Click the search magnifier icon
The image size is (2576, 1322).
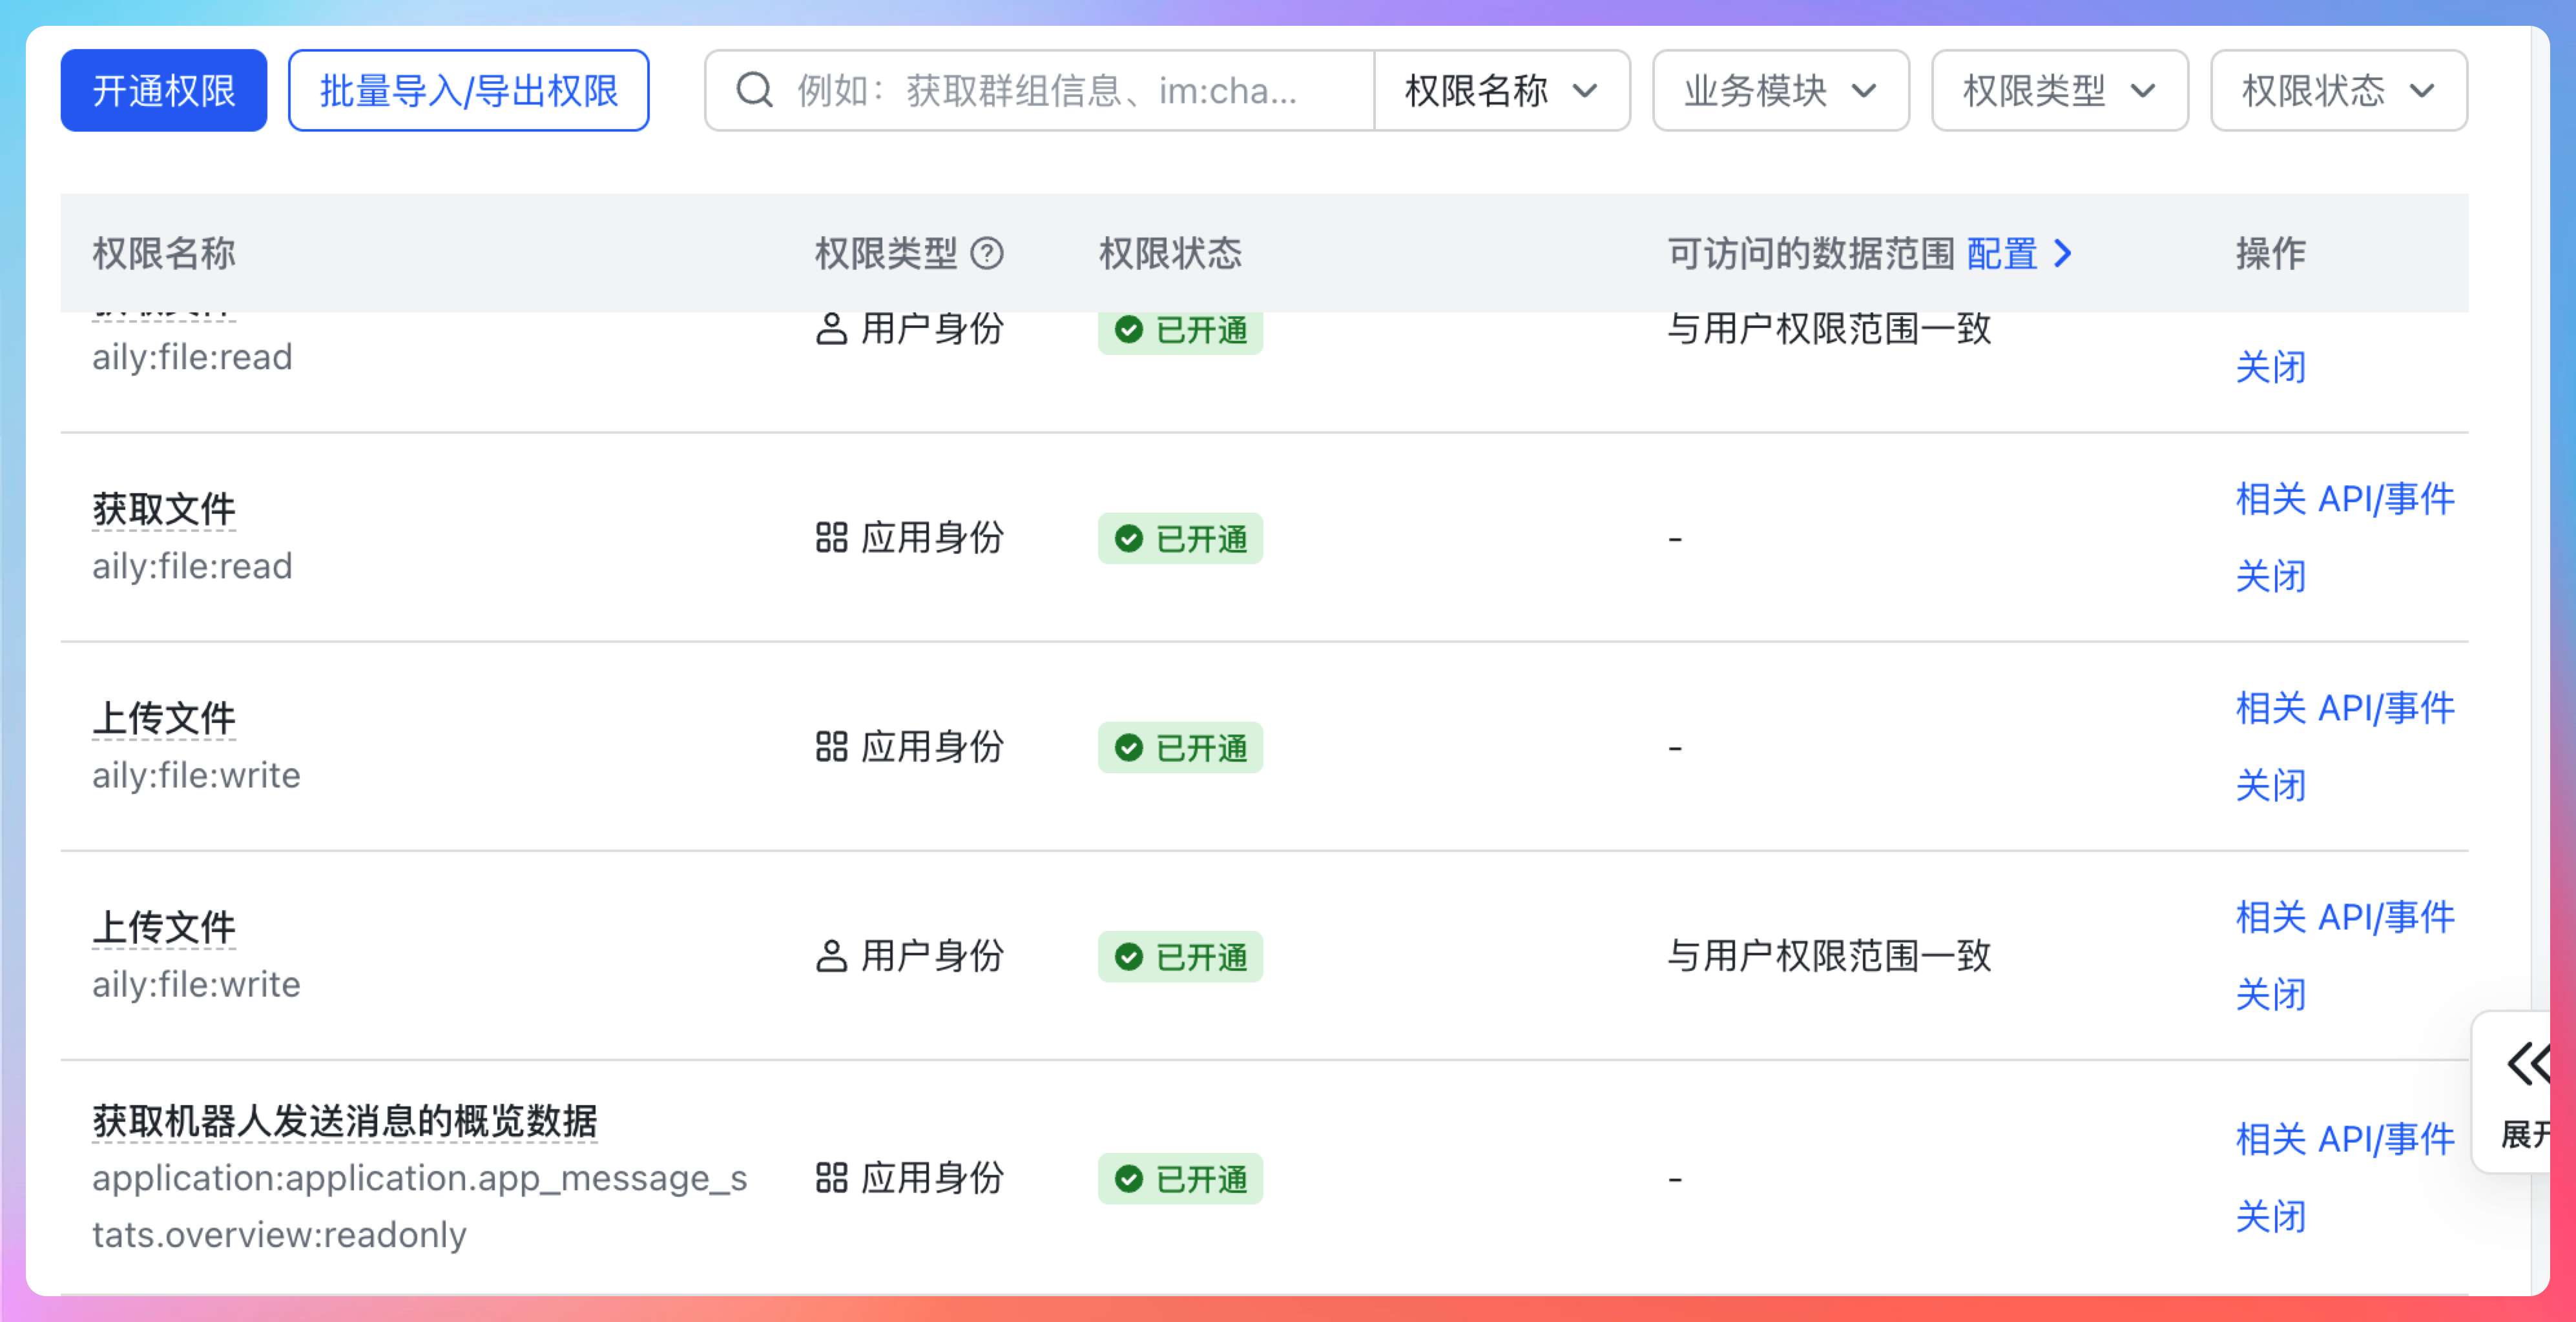pyautogui.click(x=754, y=91)
